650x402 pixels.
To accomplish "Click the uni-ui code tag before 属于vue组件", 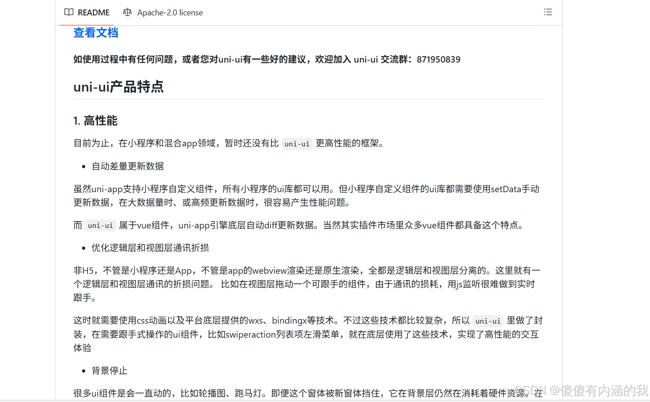I will pyautogui.click(x=100, y=225).
